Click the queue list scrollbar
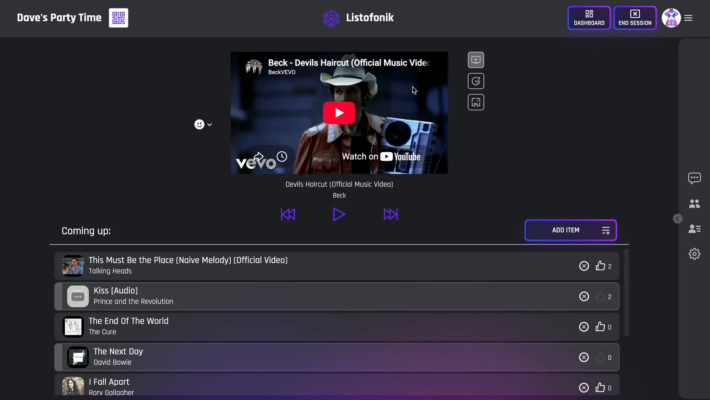Viewport: 710px width, 400px height. [626, 293]
